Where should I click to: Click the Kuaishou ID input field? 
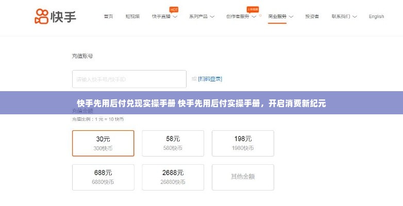pyautogui.click(x=129, y=79)
